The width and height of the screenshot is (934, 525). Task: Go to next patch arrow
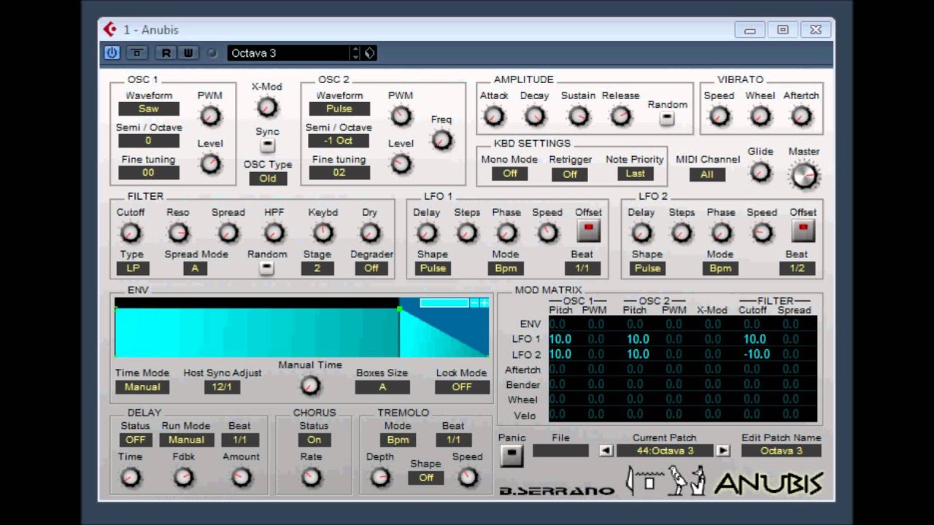tap(722, 451)
